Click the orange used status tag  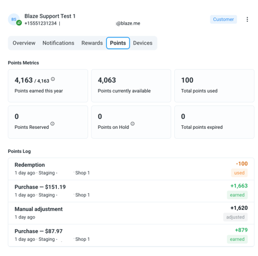(239, 173)
